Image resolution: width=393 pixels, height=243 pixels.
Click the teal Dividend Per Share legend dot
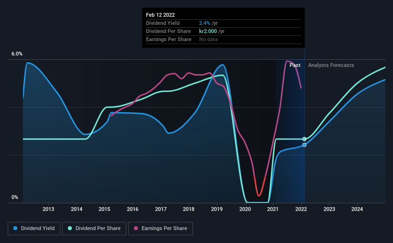click(x=70, y=228)
